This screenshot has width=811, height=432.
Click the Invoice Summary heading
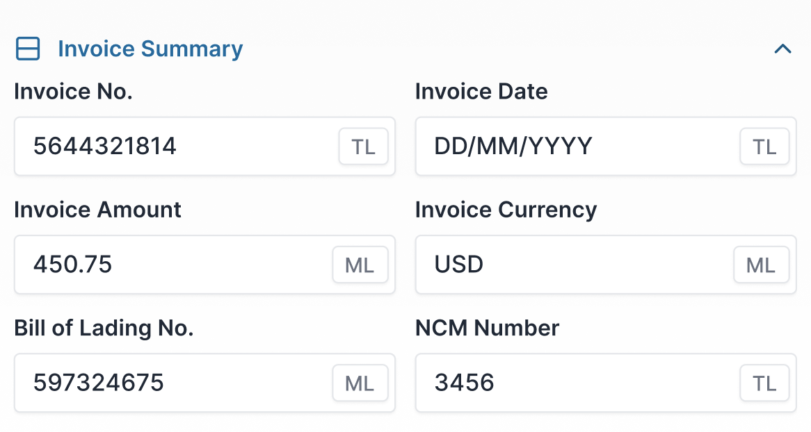coord(150,49)
